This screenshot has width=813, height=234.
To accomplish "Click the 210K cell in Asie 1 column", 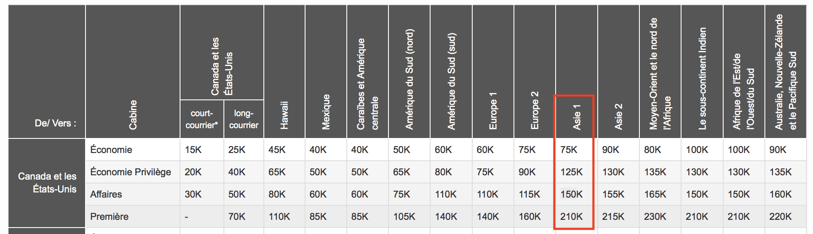I will coord(572,216).
